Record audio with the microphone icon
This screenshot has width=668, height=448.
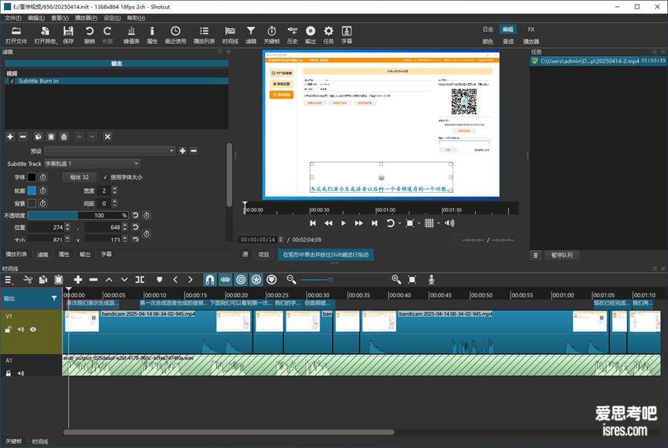click(431, 280)
